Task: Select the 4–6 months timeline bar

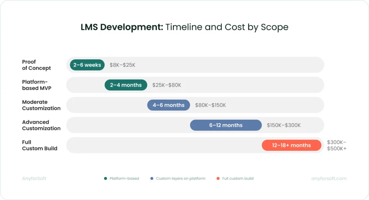Action: point(168,105)
